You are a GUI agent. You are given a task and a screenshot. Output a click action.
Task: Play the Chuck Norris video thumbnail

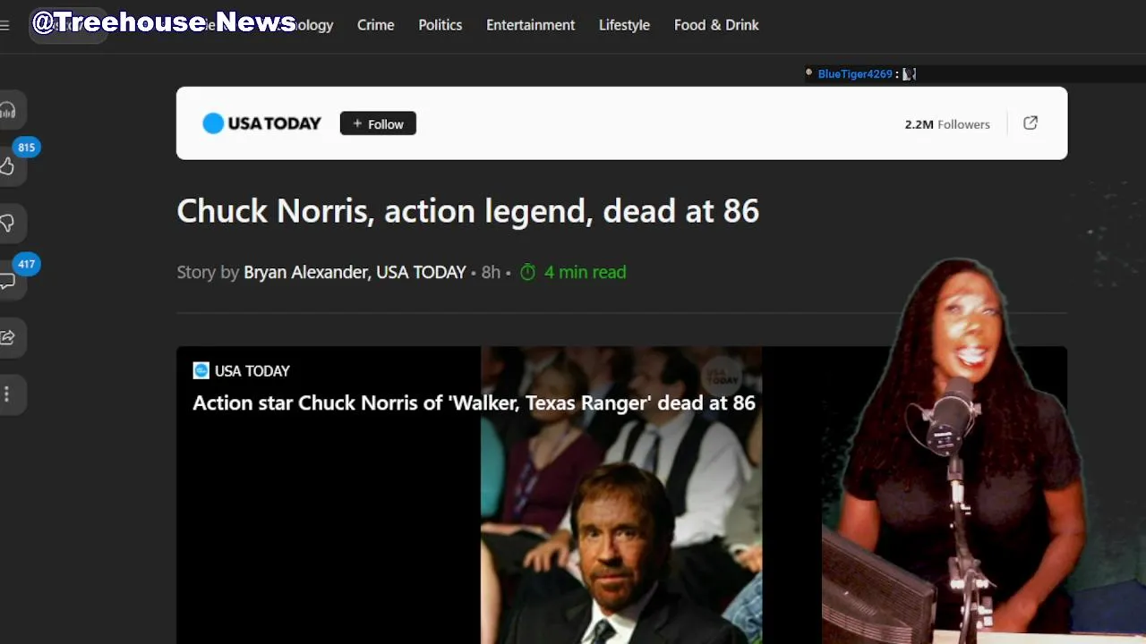621,495
